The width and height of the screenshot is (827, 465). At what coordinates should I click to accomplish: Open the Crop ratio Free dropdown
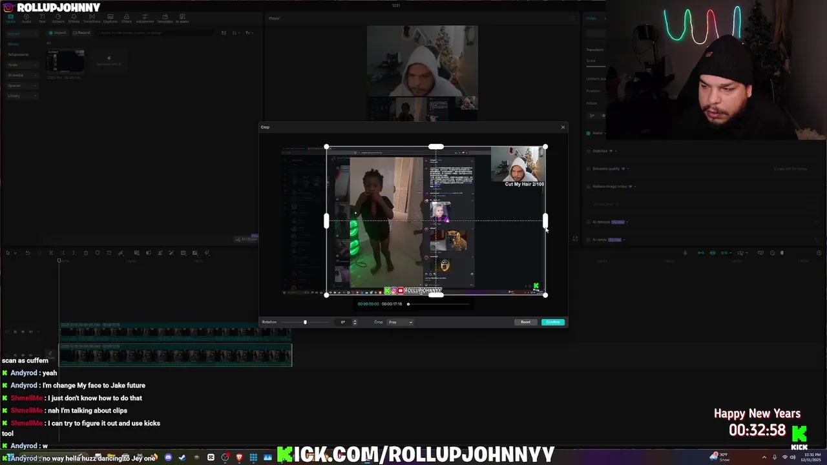click(x=400, y=322)
